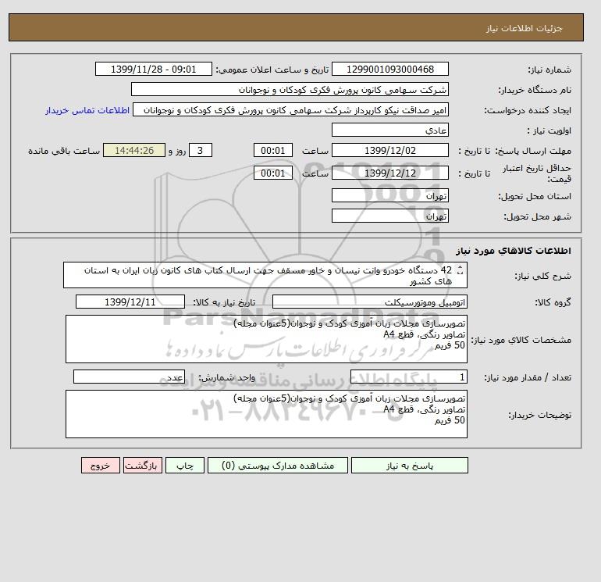Click the استان محل تحویل label
The height and width of the screenshot is (582, 601).
pyautogui.click(x=535, y=196)
